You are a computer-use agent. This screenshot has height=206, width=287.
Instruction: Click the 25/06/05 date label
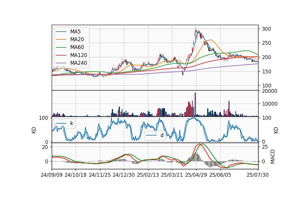220,175
